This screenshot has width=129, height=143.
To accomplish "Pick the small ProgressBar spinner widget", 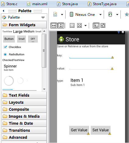I will (x=27, y=81).
